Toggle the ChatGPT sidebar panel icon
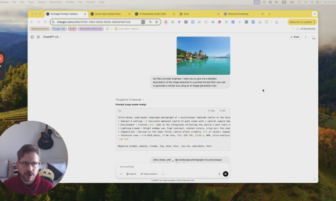The height and width of the screenshot is (201, 336). click(x=32, y=37)
